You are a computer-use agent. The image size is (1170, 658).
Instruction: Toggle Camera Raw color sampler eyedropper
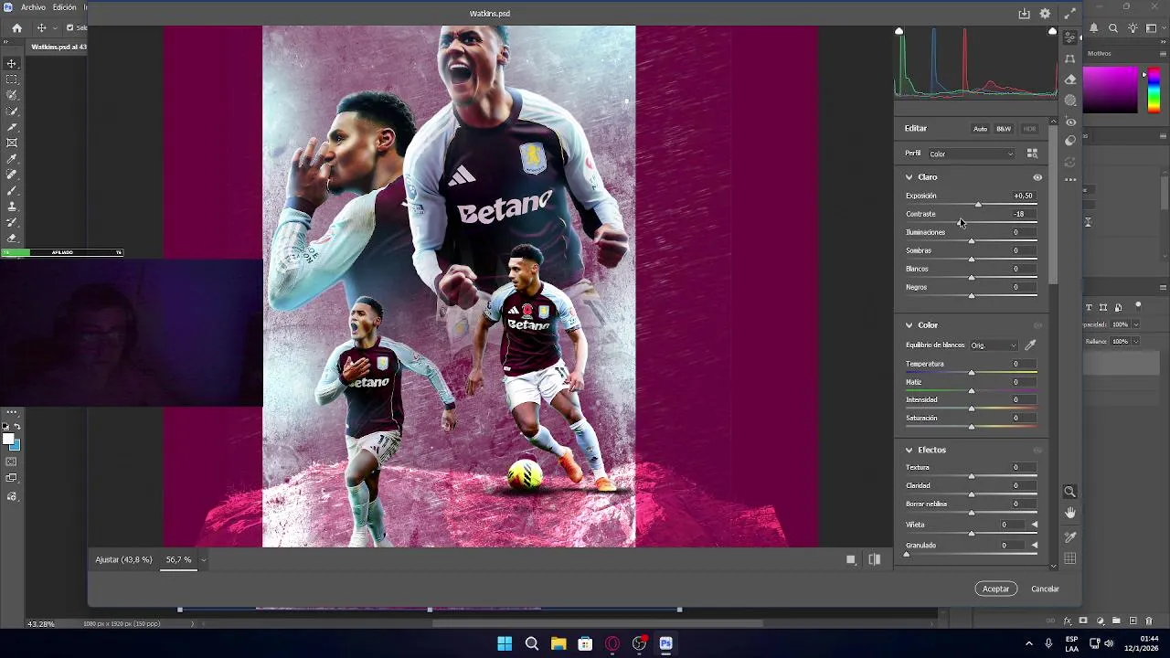(x=1070, y=536)
